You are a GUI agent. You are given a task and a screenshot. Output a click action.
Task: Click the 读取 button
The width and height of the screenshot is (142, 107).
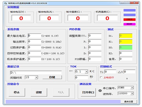[x=39, y=92]
